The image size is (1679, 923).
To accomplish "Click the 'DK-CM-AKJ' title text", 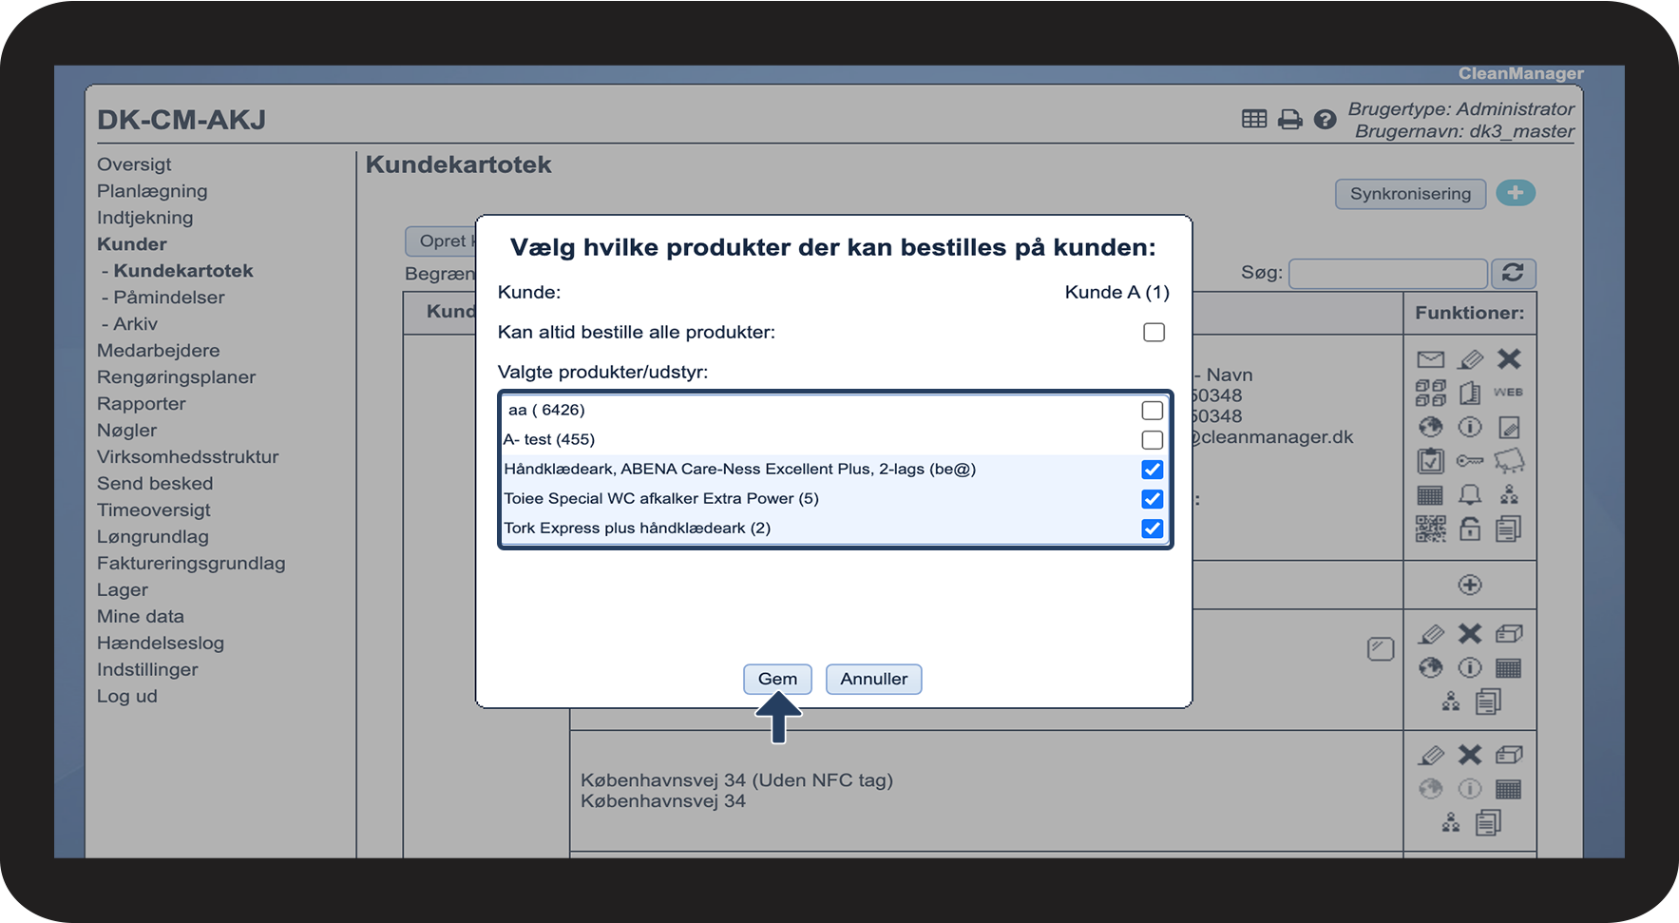I will [181, 120].
